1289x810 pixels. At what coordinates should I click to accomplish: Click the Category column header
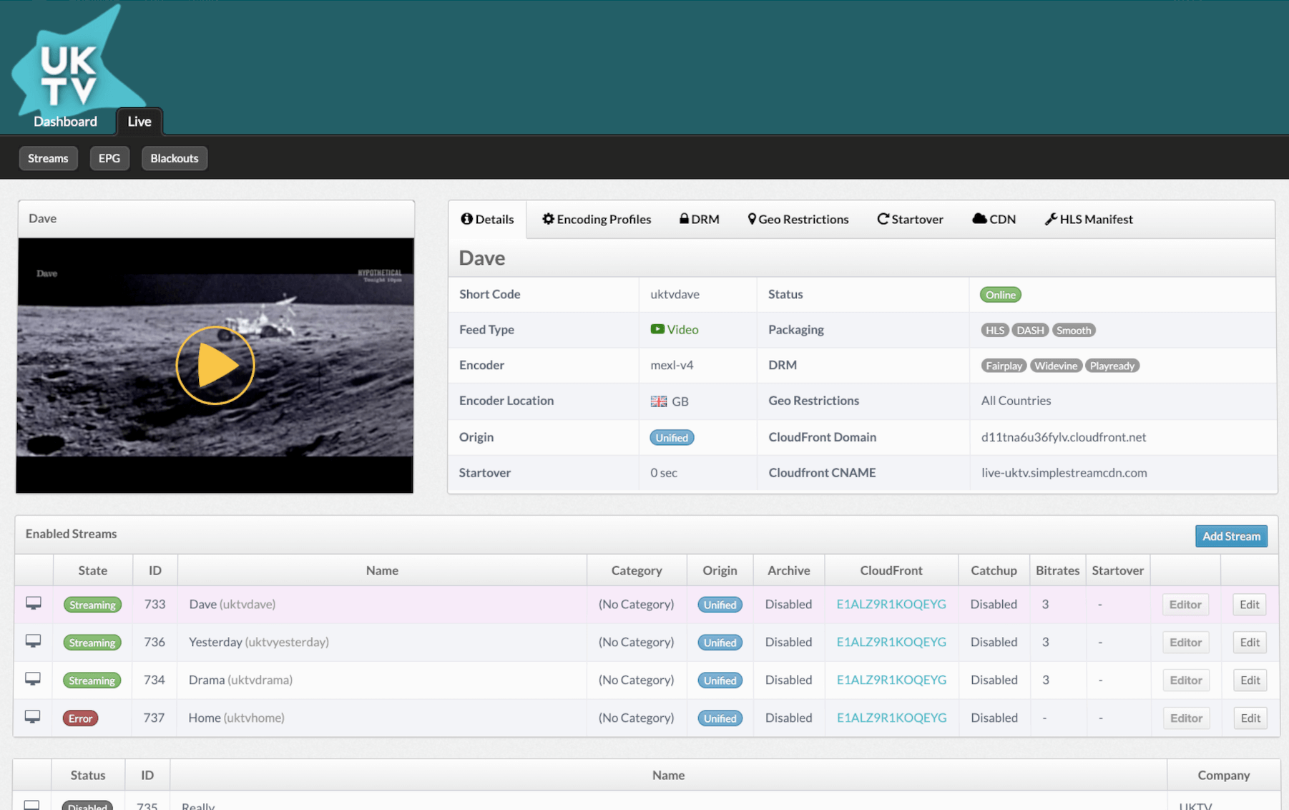(x=637, y=570)
